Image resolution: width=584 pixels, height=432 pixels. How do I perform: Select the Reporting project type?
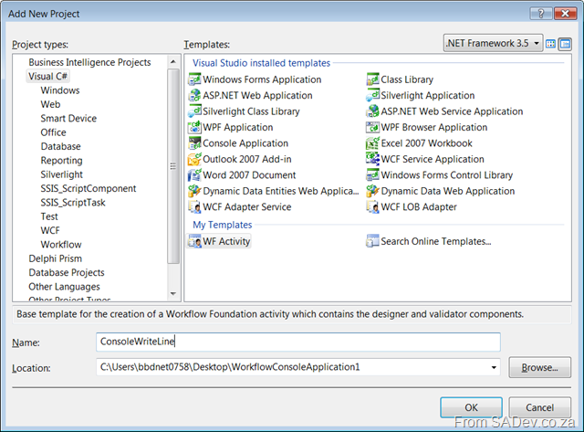click(x=61, y=161)
